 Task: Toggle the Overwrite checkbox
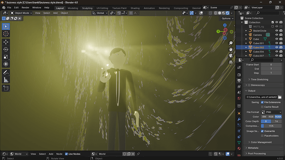(262, 131)
